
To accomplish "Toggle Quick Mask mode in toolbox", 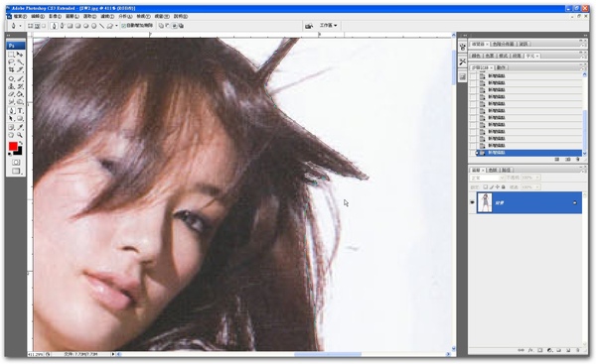I will pyautogui.click(x=16, y=163).
